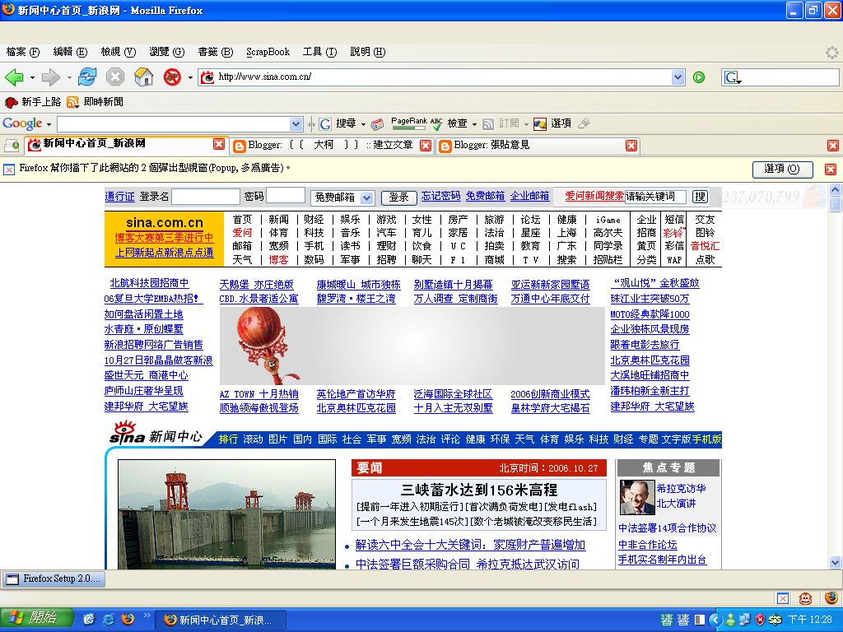Expand the Back button history dropdown
The height and width of the screenshot is (632, 843).
pyautogui.click(x=32, y=78)
